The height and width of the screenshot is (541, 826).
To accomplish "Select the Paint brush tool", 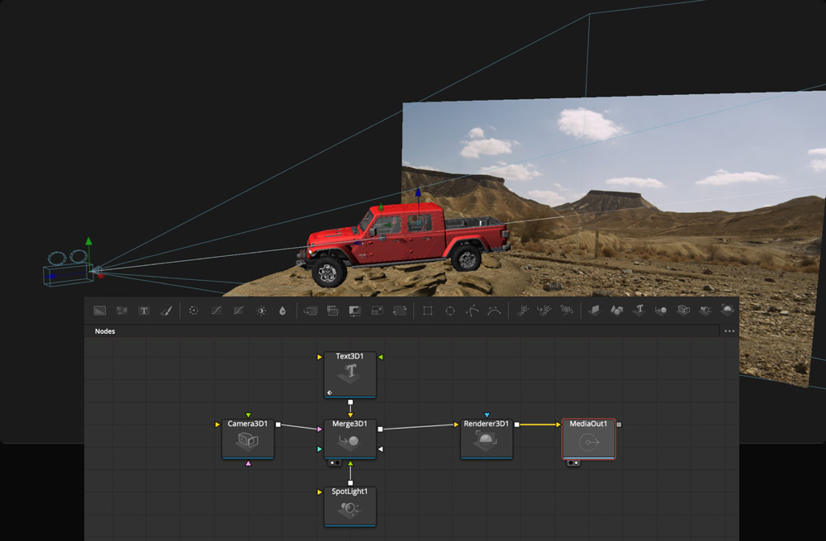I will (165, 311).
